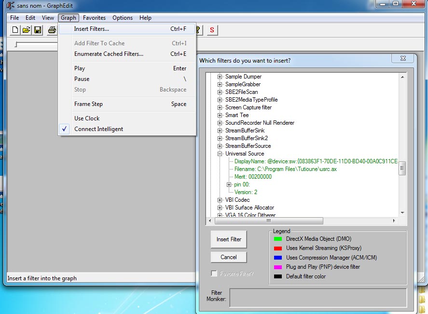Click the Save graph floppy icon
428x314 pixels.
point(38,30)
